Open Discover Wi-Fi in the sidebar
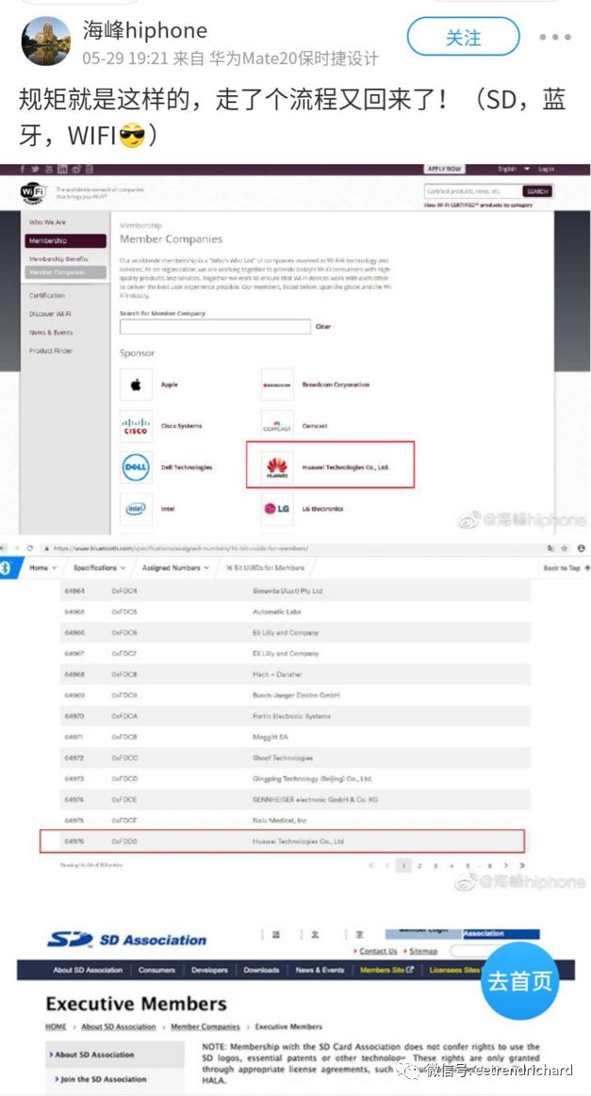The height and width of the screenshot is (1096, 591). (50, 314)
